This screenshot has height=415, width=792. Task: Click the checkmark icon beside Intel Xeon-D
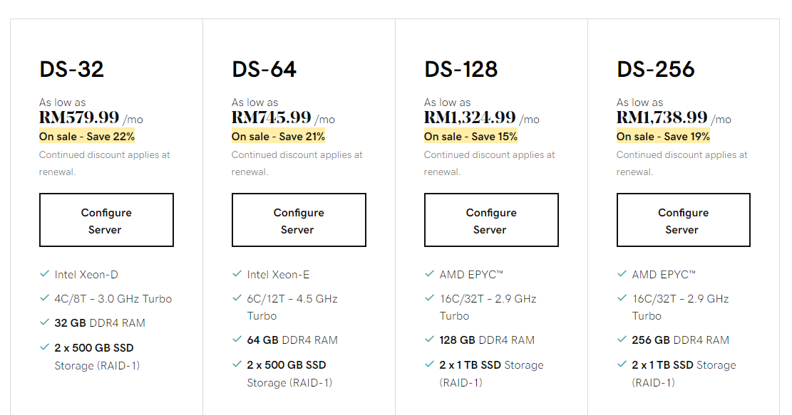tap(44, 274)
